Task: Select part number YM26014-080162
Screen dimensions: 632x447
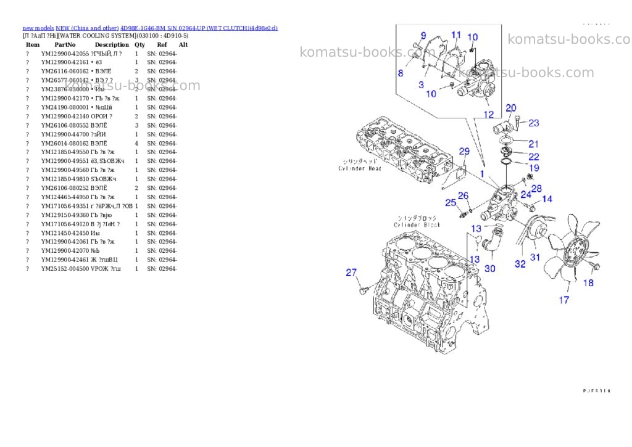Action: (x=65, y=144)
